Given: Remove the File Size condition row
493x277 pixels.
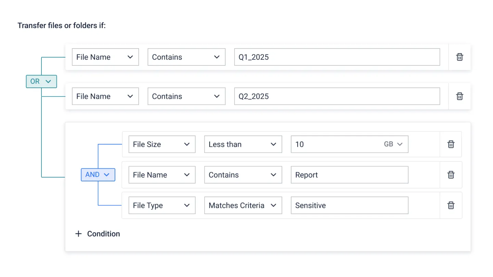Looking at the screenshot, I should click(x=451, y=144).
